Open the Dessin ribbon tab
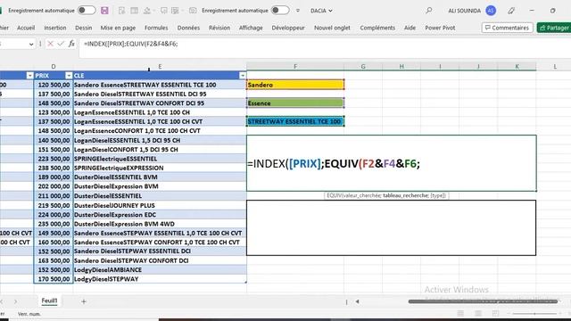The image size is (571, 321). tap(83, 28)
